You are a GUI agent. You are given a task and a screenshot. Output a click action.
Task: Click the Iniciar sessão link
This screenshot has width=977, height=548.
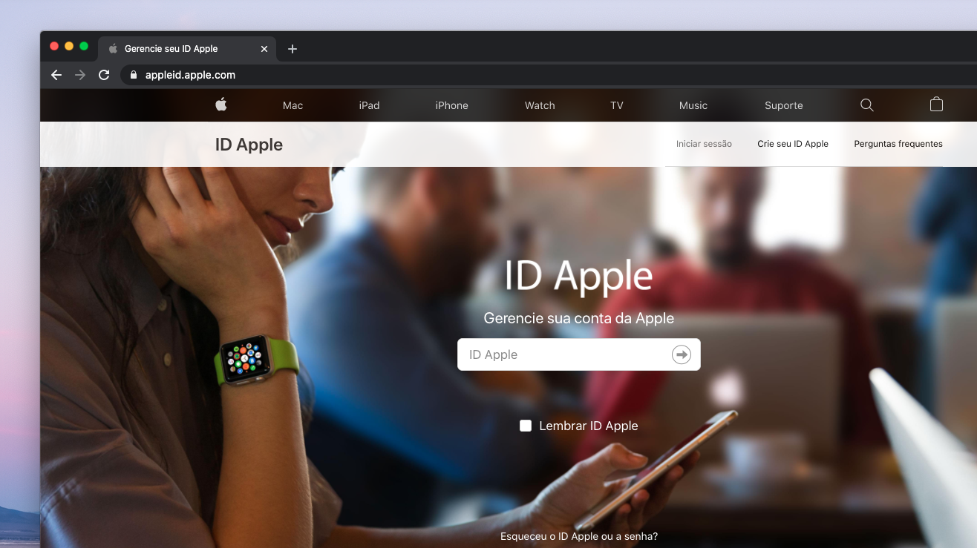point(704,144)
